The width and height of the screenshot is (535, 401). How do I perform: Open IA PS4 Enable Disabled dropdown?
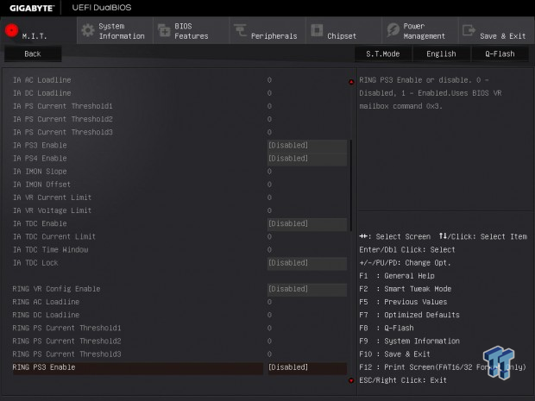(x=307, y=159)
